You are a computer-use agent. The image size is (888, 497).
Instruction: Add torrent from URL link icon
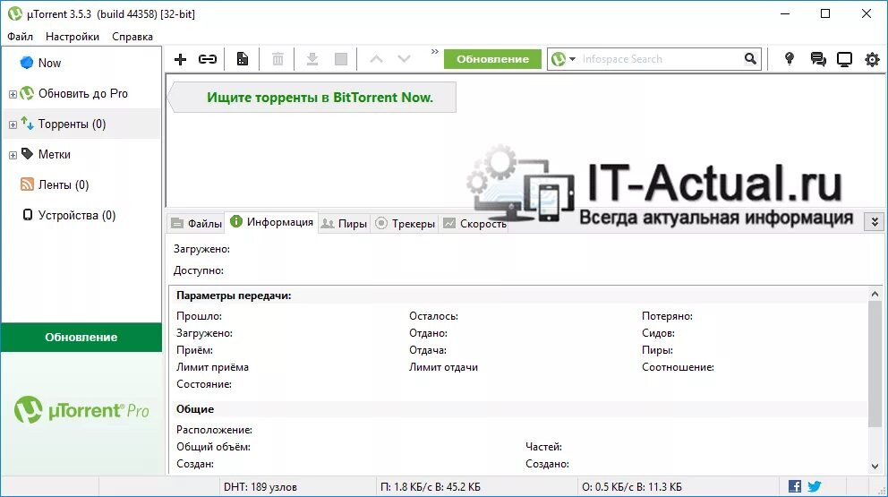[x=208, y=59]
